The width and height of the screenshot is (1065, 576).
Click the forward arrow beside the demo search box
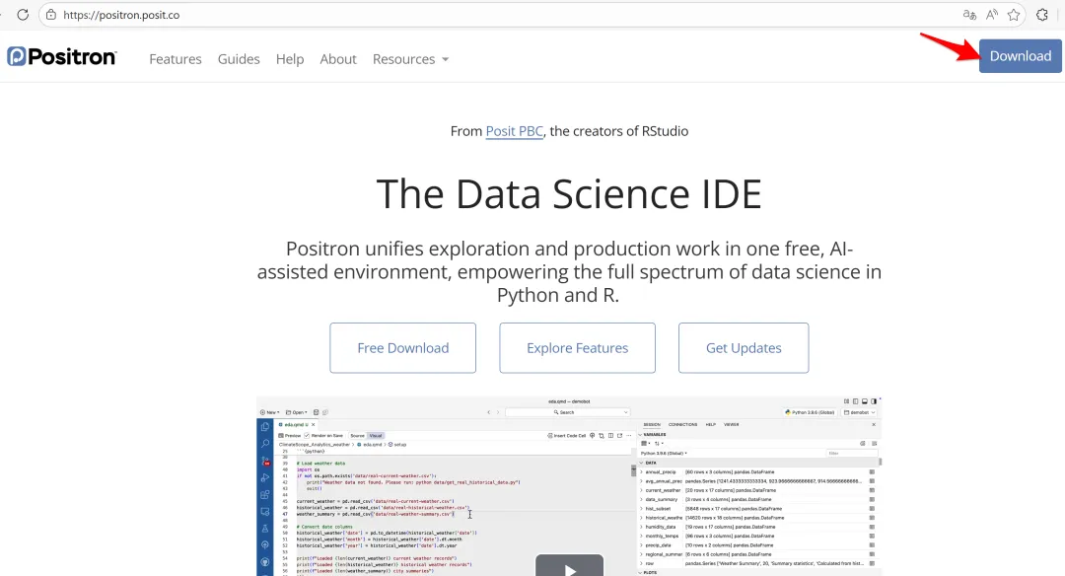click(498, 412)
